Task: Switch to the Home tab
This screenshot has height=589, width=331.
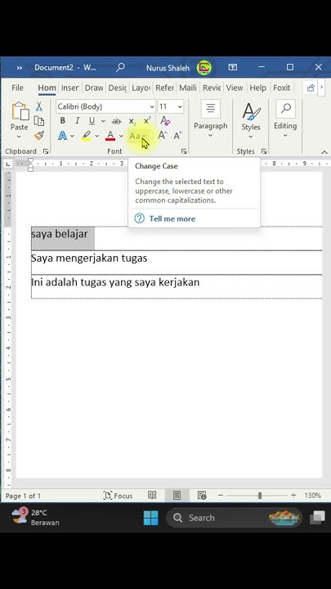Action: click(x=47, y=88)
